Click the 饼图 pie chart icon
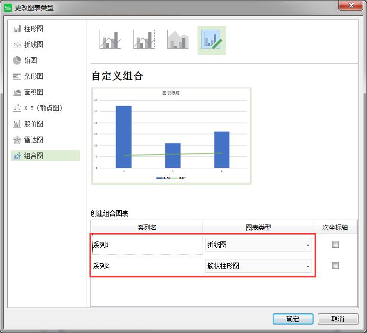The image size is (367, 333). (16, 60)
